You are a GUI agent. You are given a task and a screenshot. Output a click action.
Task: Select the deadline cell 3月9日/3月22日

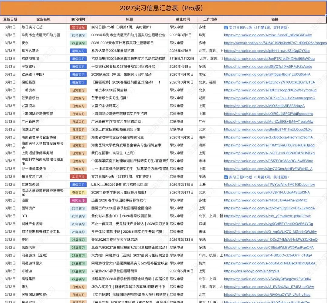coord(183,59)
